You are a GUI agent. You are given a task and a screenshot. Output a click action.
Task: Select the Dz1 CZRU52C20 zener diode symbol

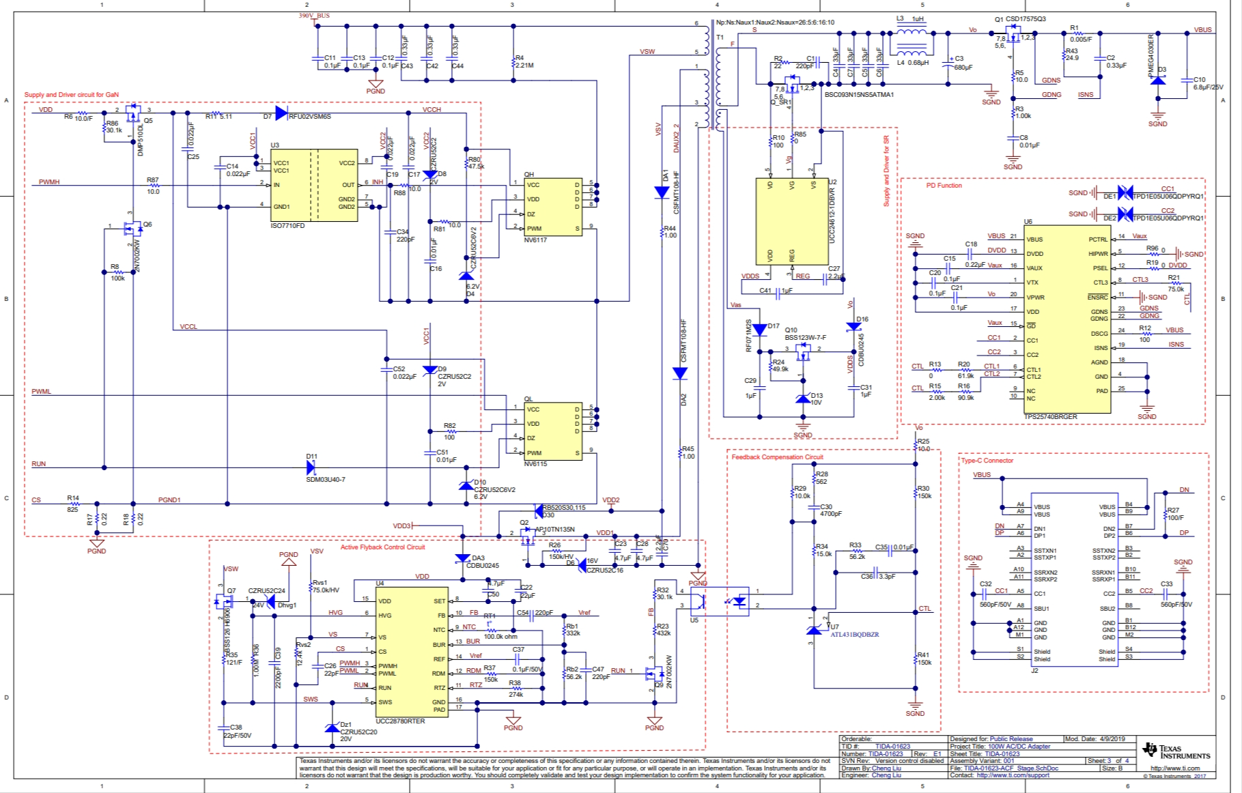[332, 727]
